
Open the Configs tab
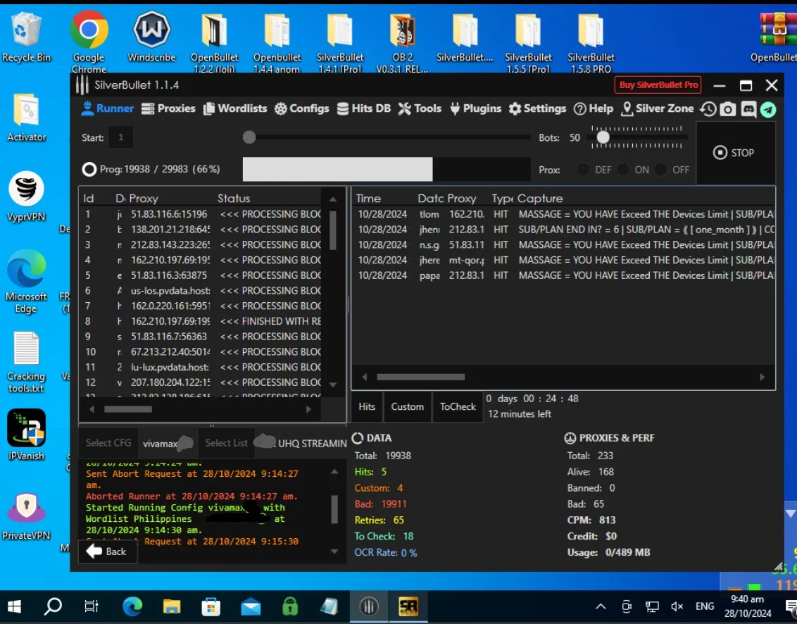301,108
